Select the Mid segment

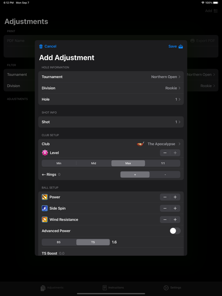[x=94, y=163]
